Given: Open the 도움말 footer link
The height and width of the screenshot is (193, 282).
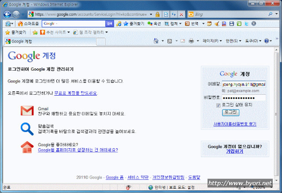Looking at the screenshot, I should [x=194, y=177].
